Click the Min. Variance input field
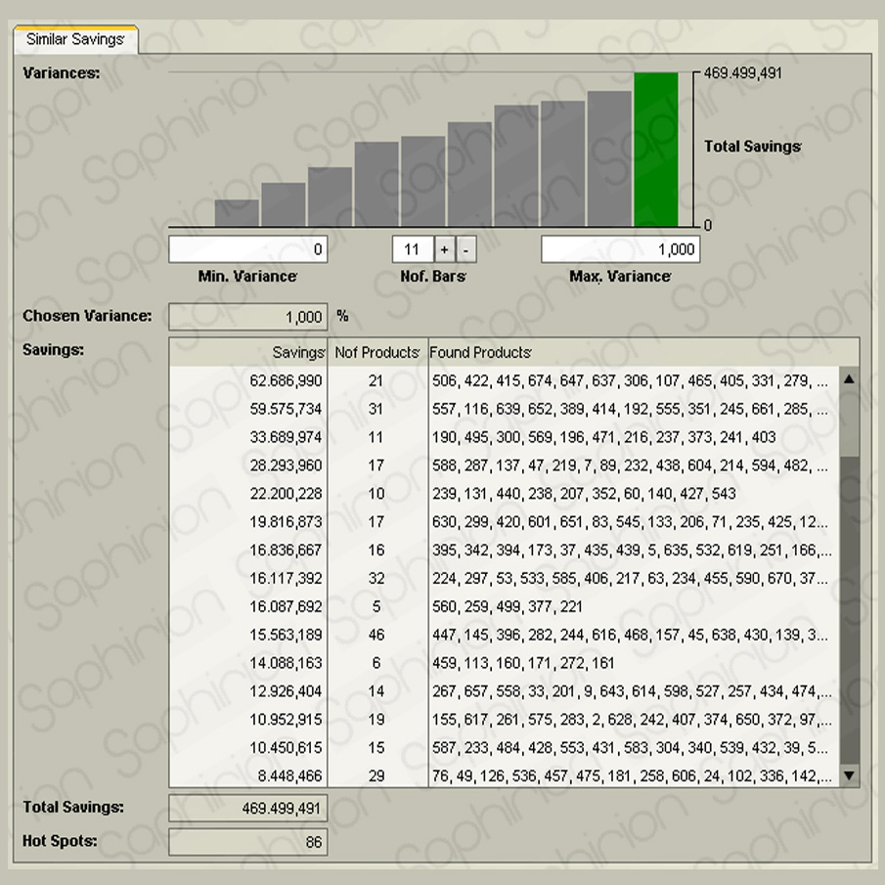 click(x=247, y=249)
